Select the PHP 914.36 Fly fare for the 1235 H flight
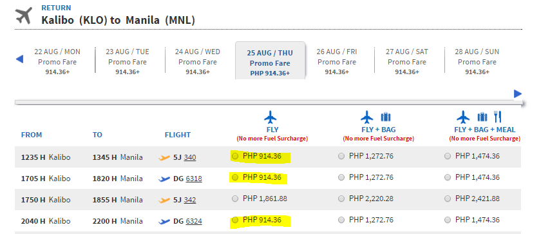 pyautogui.click(x=235, y=157)
